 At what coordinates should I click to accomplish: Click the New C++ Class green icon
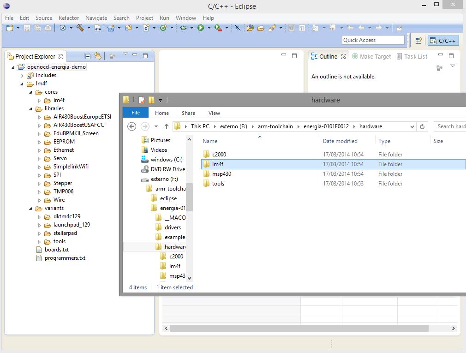pos(163,28)
